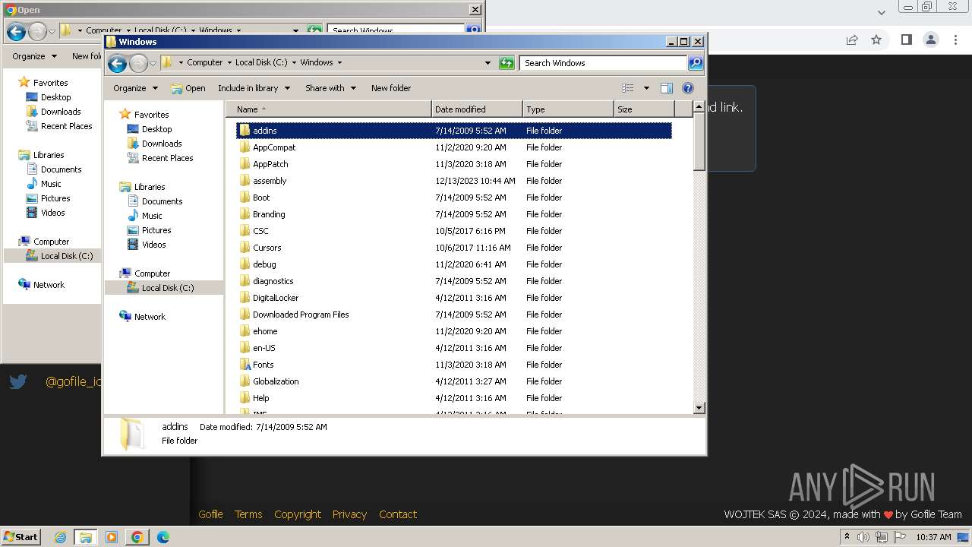Open Include in library dropdown
The width and height of the screenshot is (972, 547).
[254, 88]
